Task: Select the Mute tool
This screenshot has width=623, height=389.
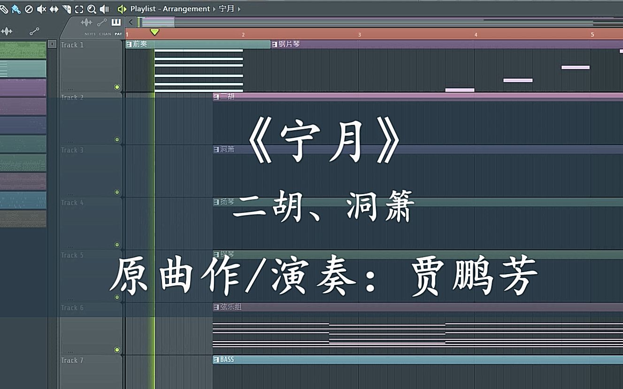Action: tap(41, 9)
